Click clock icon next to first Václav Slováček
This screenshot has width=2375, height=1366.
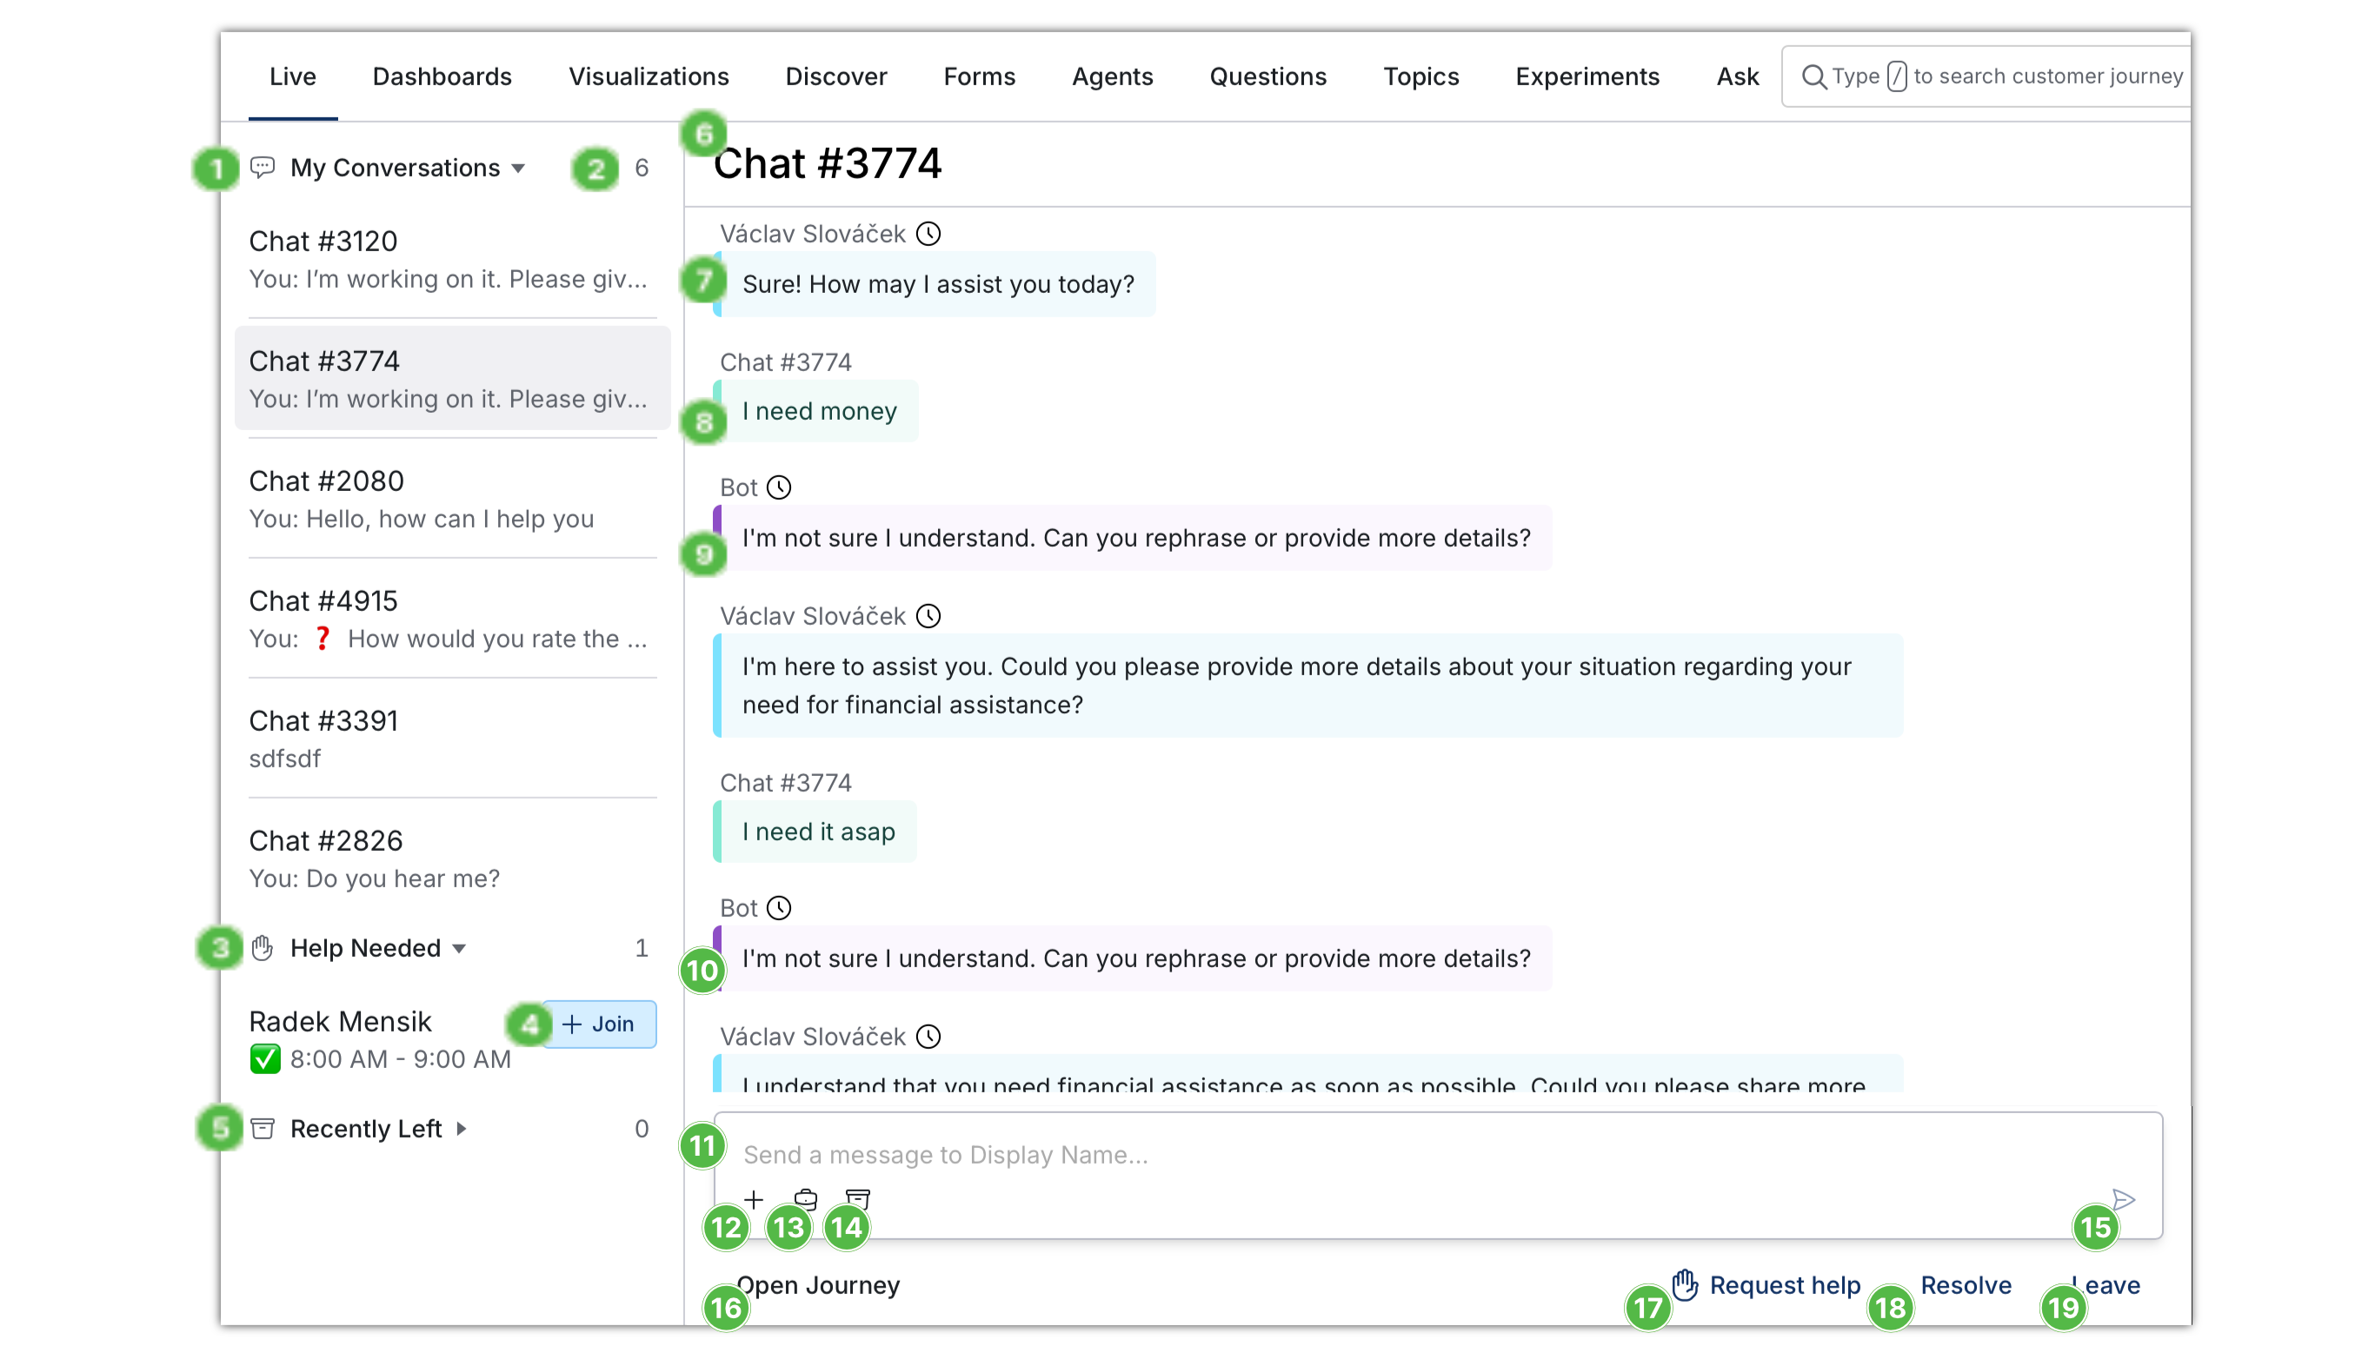[x=928, y=234]
